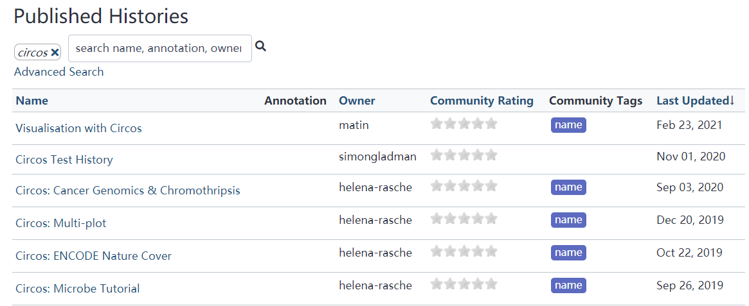Remove the circos search filter tag

(x=55, y=53)
